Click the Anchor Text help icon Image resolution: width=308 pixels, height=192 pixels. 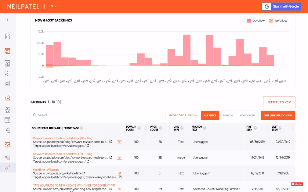point(205,128)
